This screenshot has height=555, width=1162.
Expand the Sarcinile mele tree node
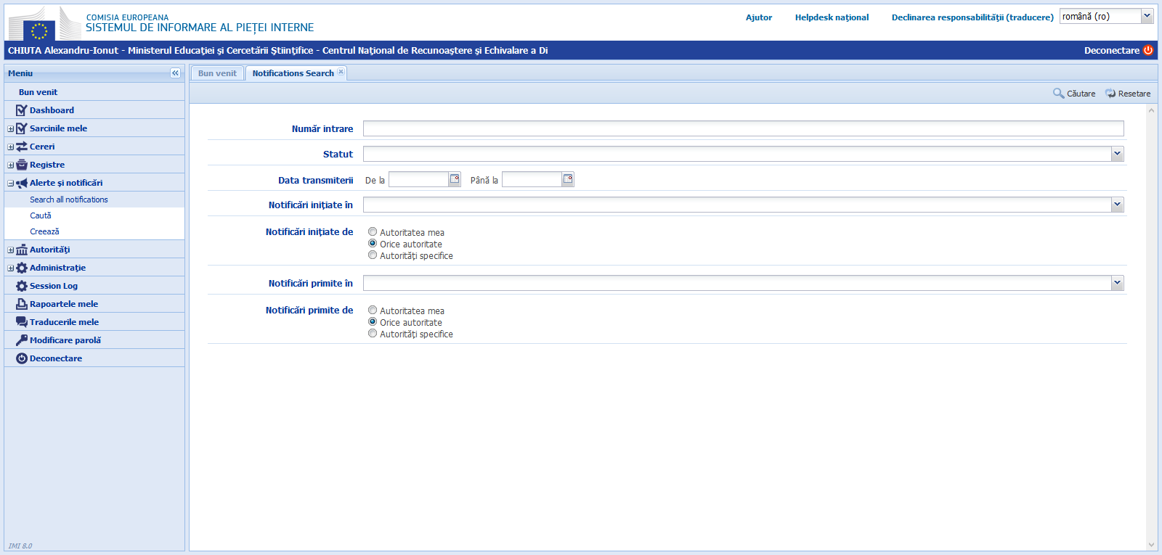coord(11,129)
